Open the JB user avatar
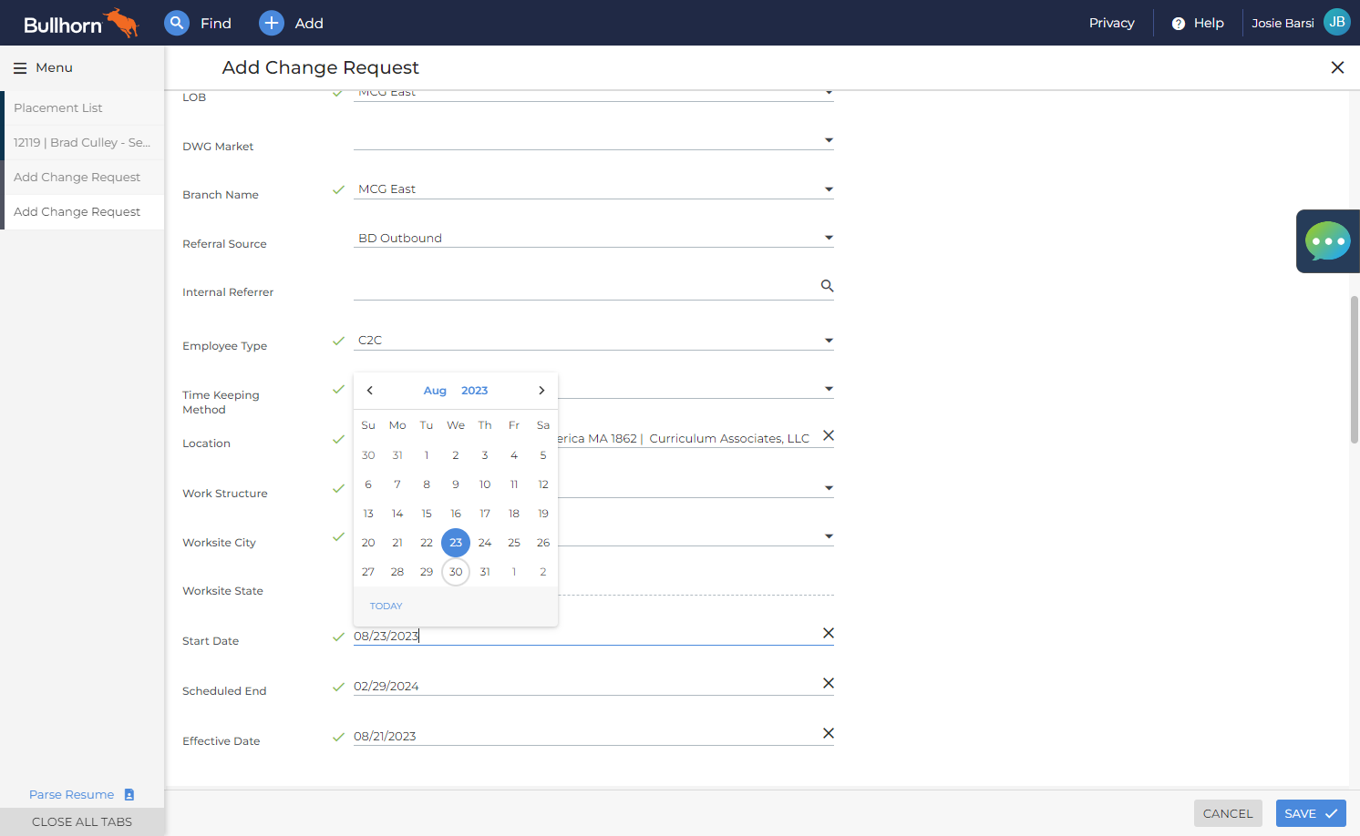The height and width of the screenshot is (836, 1360). click(1337, 22)
